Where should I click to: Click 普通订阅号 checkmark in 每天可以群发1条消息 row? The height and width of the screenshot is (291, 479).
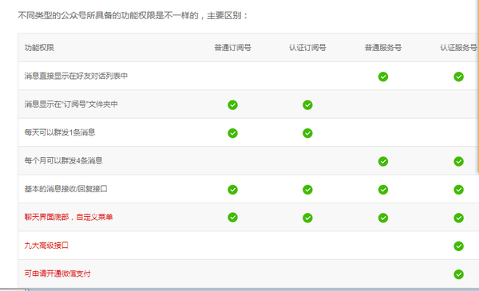[x=232, y=133]
